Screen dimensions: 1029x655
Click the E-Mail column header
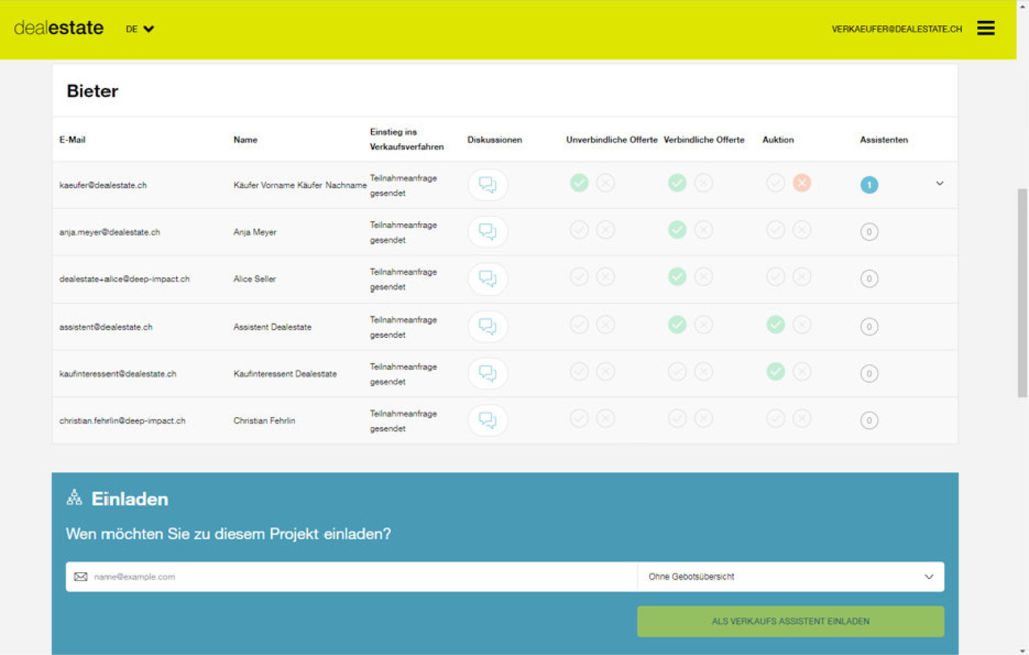[x=72, y=140]
